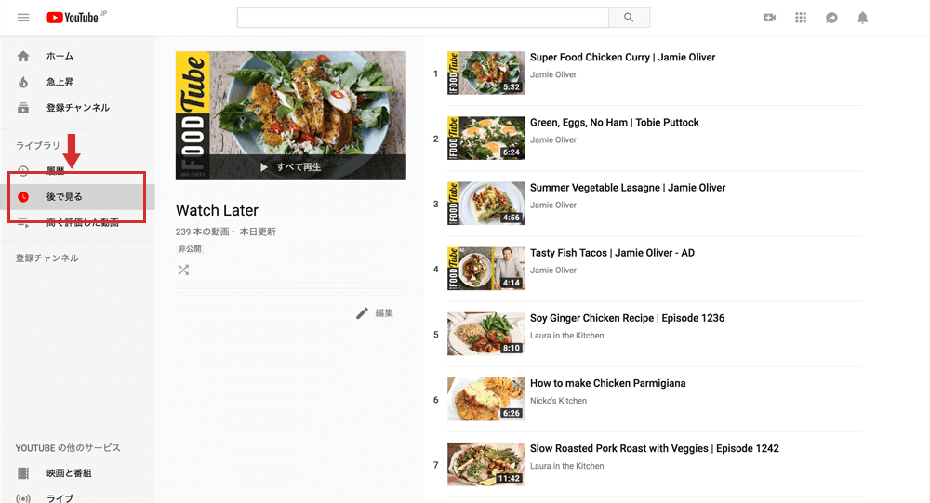
Task: Open Soy Ginger Chicken Recipe thumbnail
Action: pyautogui.click(x=485, y=334)
